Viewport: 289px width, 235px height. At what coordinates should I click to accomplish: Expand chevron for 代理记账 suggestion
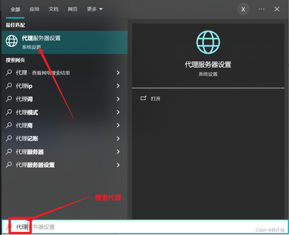[118, 138]
